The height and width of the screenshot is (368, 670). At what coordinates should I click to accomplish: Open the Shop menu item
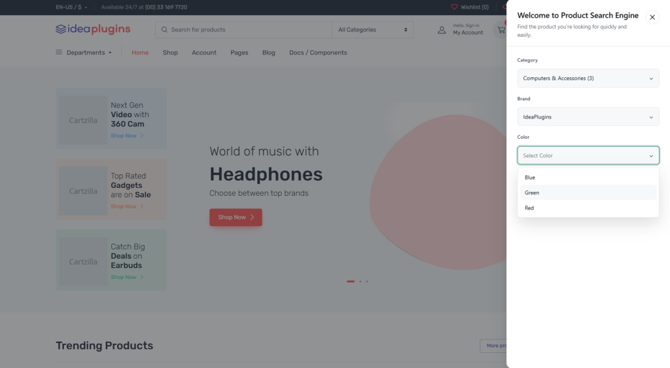[170, 52]
